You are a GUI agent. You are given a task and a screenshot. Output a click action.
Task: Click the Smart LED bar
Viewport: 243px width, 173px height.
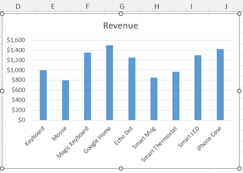pos(198,88)
